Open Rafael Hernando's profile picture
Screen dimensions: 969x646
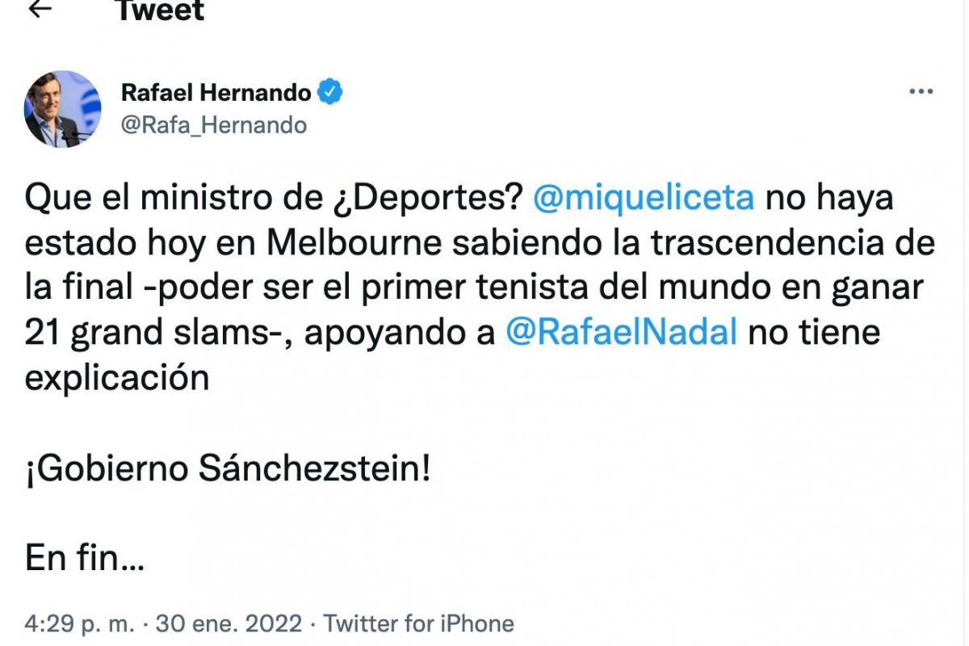click(x=62, y=109)
